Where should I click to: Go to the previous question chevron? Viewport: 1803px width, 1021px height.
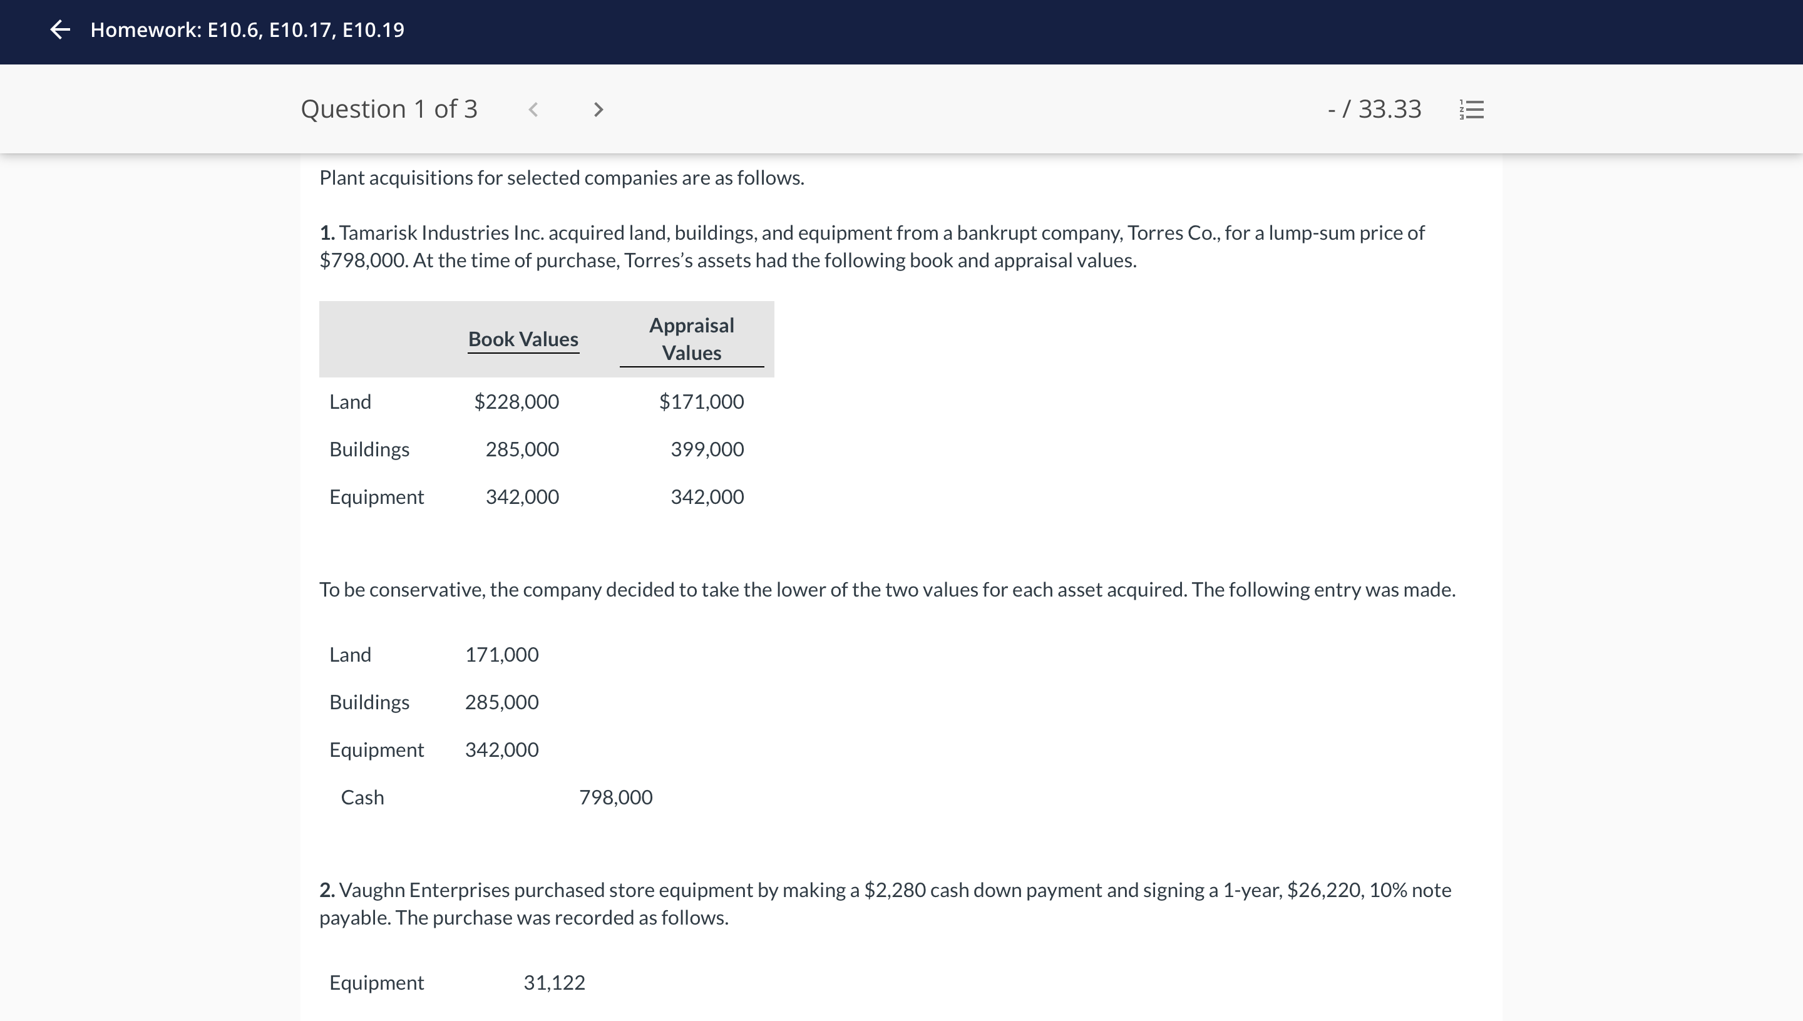coord(533,110)
